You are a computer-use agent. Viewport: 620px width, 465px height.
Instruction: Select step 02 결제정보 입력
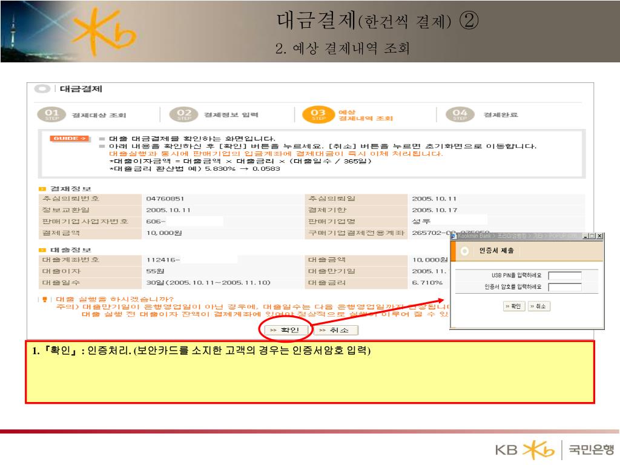(214, 114)
